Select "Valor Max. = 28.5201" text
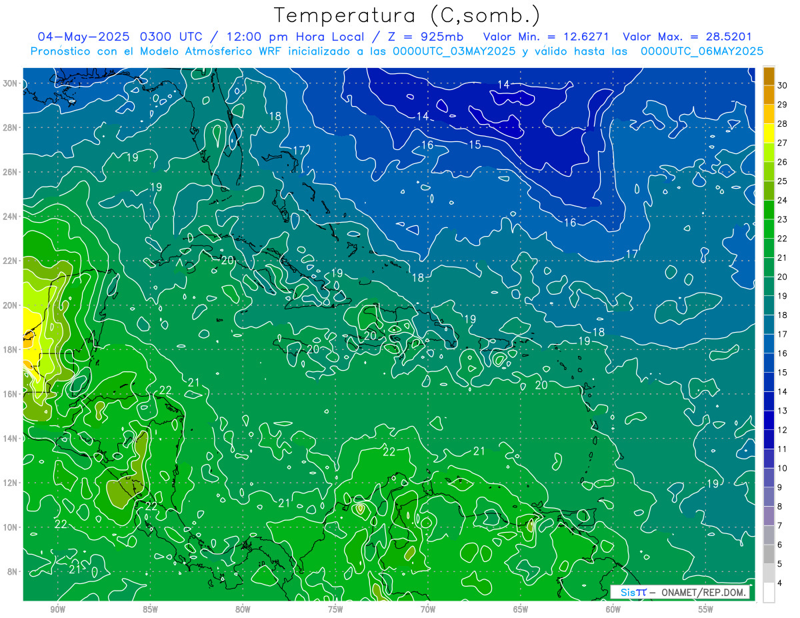 point(687,37)
